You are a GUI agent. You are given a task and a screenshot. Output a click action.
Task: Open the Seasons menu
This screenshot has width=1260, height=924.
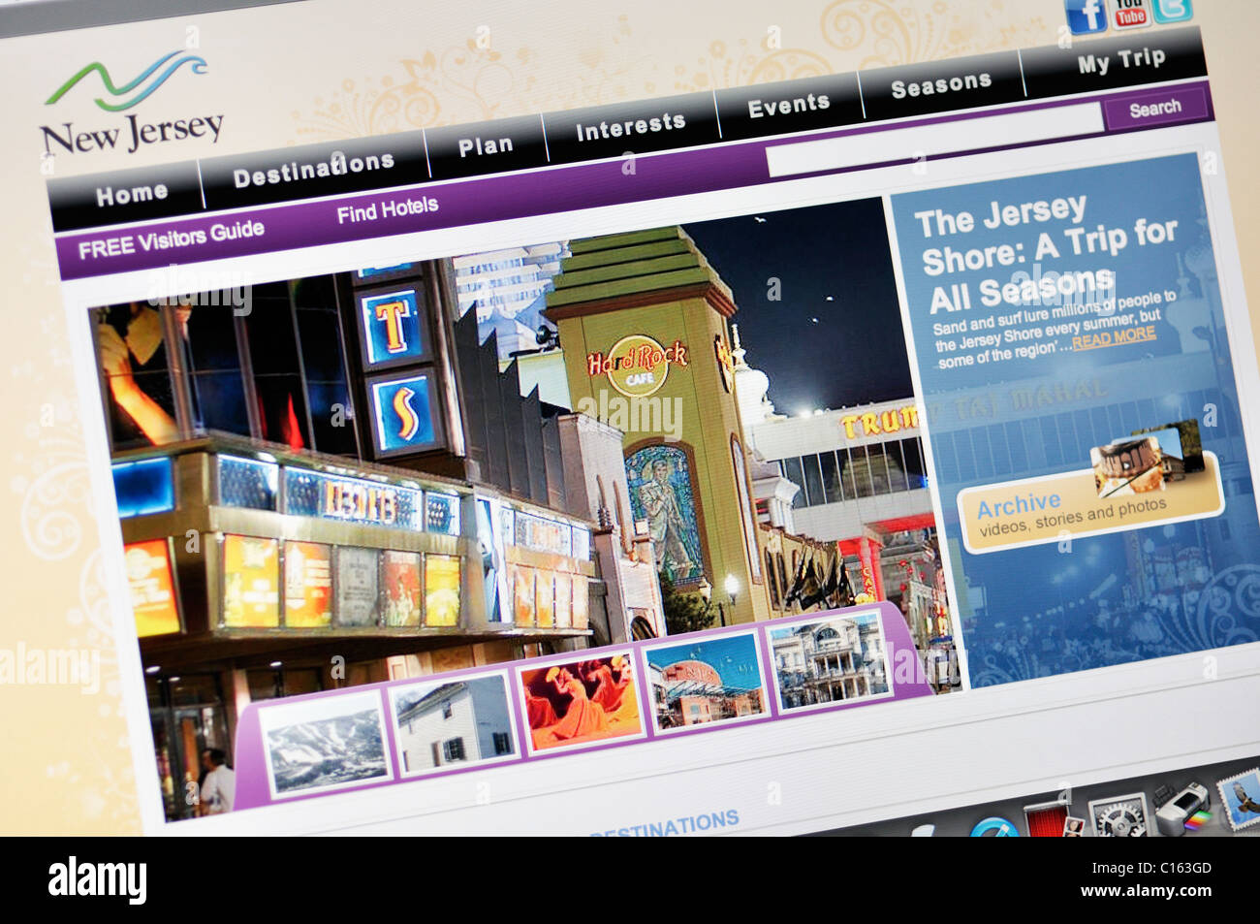click(x=940, y=84)
